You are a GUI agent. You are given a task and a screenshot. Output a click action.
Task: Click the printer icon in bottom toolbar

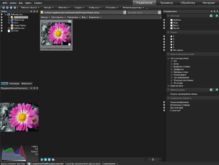53,159
